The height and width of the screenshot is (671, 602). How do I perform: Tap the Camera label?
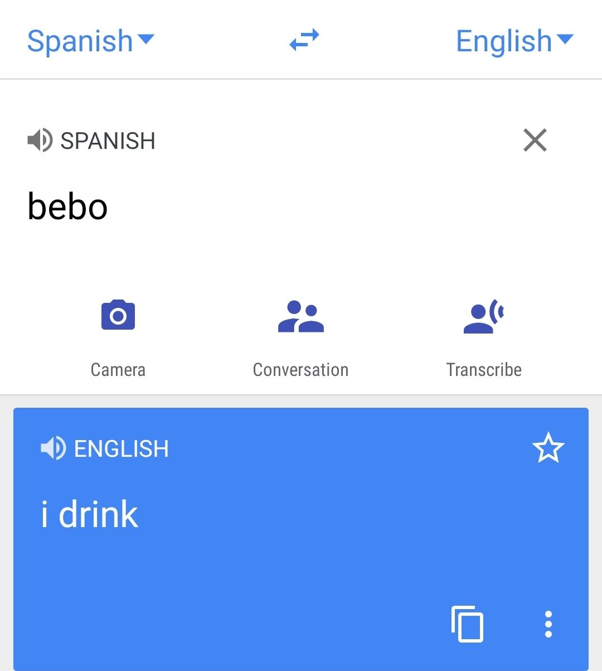point(118,370)
